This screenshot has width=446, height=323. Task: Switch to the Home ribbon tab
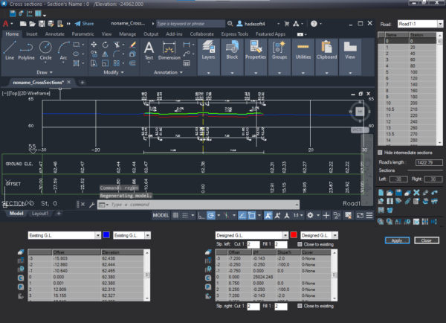click(12, 34)
